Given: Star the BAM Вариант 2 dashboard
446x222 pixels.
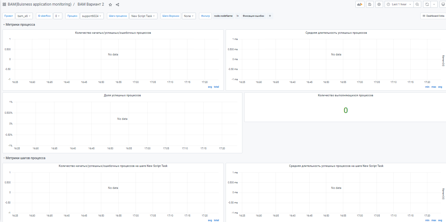Looking at the screenshot, I should point(110,5).
